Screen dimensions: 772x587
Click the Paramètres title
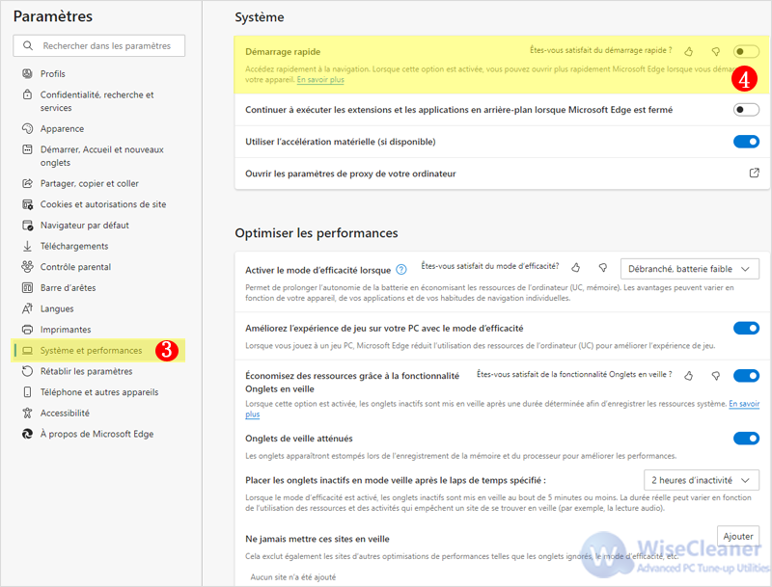point(53,16)
